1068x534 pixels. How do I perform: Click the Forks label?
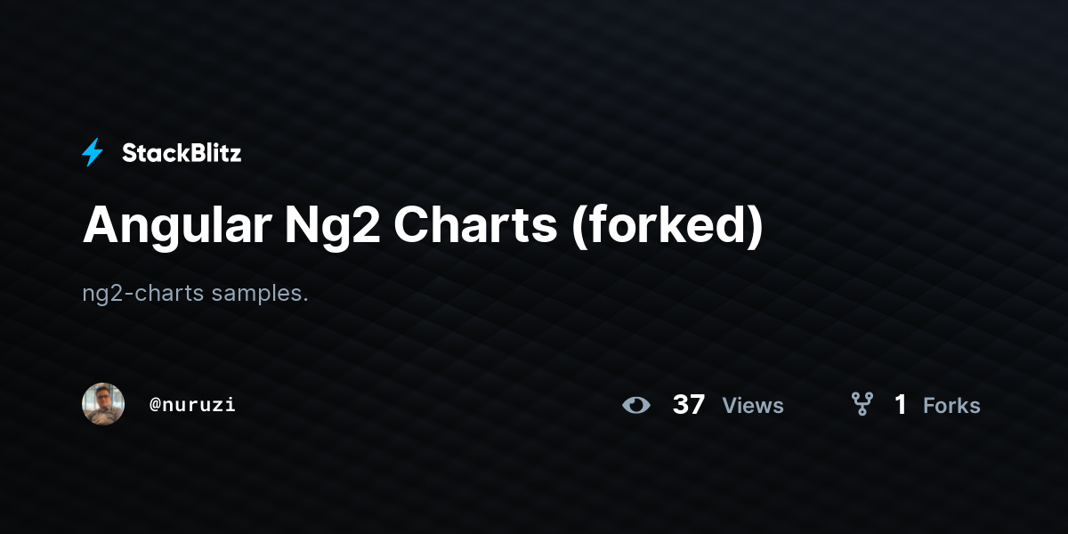coord(951,405)
